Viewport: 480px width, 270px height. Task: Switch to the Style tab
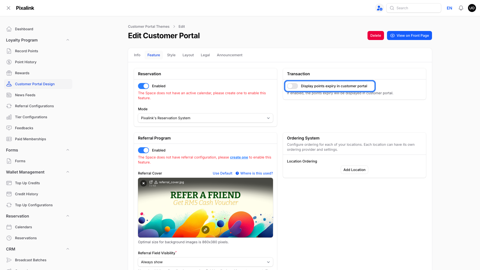[x=171, y=55]
